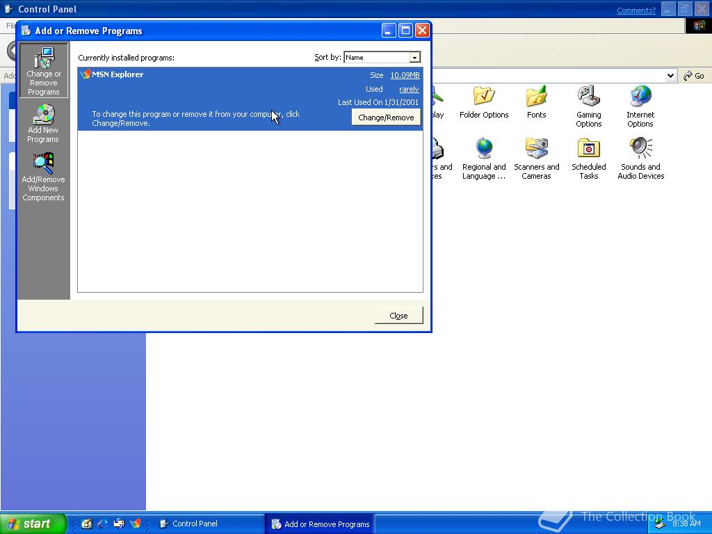Switch to Add or Remove Programs taskbar button
This screenshot has width=712, height=534.
pyautogui.click(x=321, y=524)
